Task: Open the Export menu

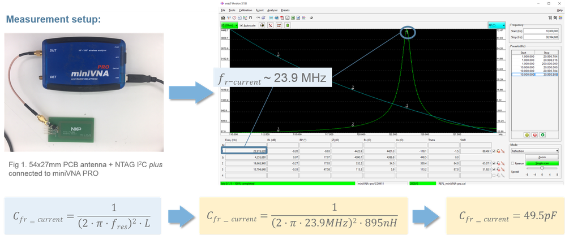Action: pyautogui.click(x=260, y=10)
